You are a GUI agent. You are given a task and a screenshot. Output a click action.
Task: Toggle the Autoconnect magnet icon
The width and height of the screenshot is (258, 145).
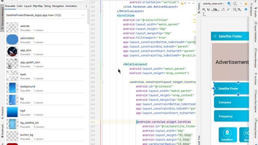pyautogui.click(x=208, y=9)
